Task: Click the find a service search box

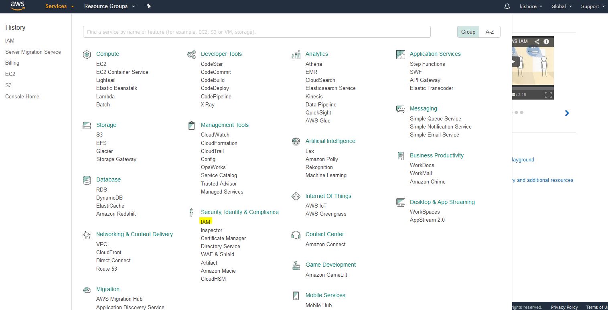Action: 257,32
